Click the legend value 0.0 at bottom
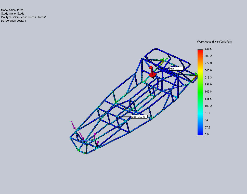The image size is (247, 194). (x=207, y=134)
